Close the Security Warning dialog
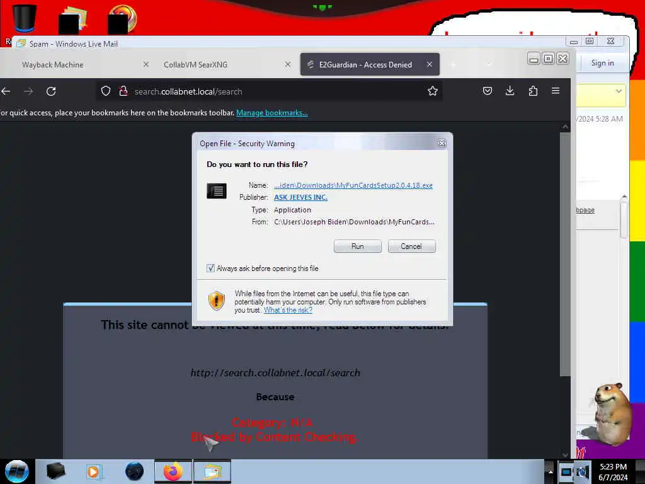The image size is (645, 484). (442, 143)
